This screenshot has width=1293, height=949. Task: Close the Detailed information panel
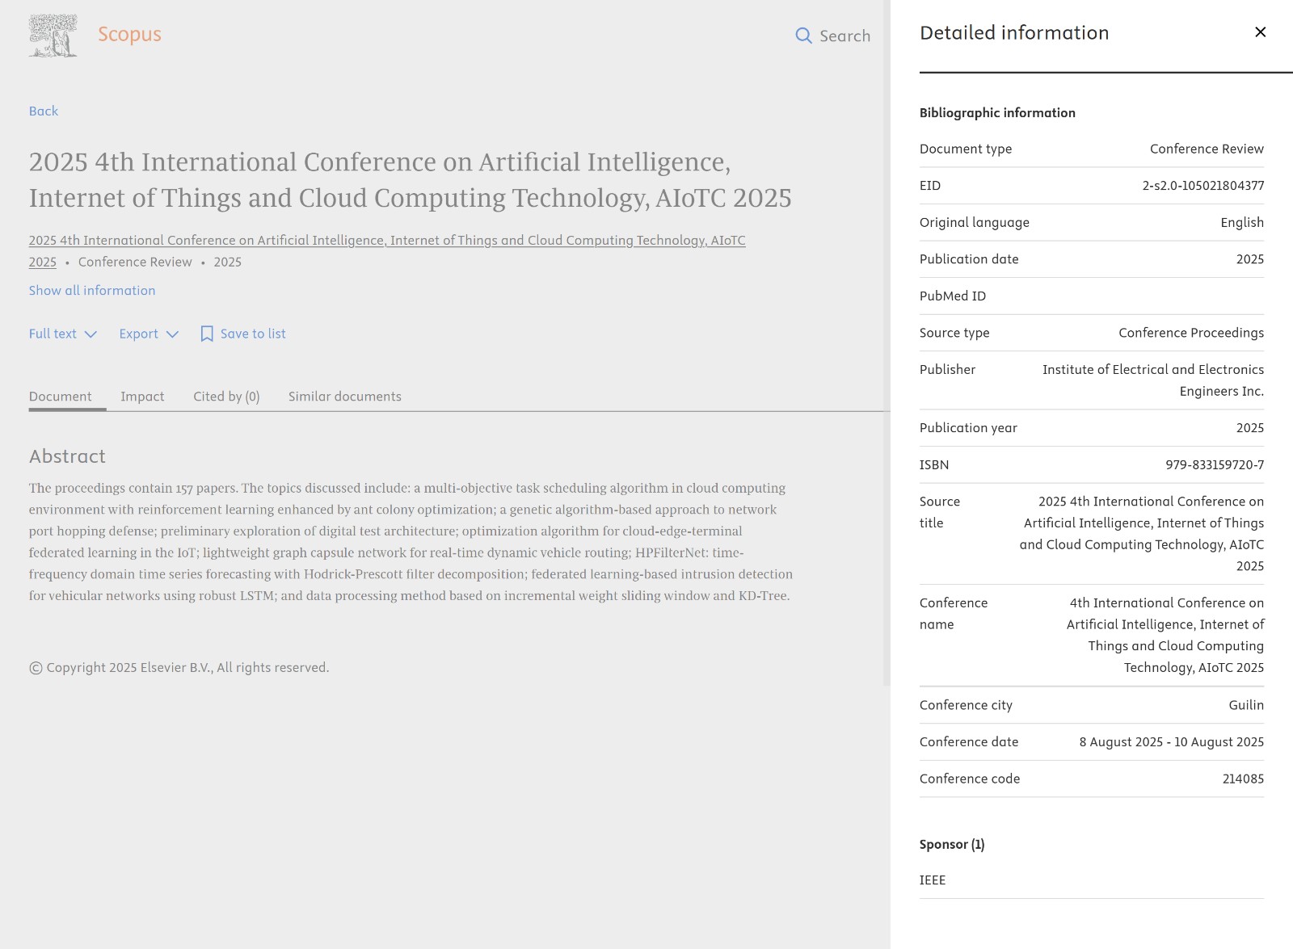[1260, 32]
